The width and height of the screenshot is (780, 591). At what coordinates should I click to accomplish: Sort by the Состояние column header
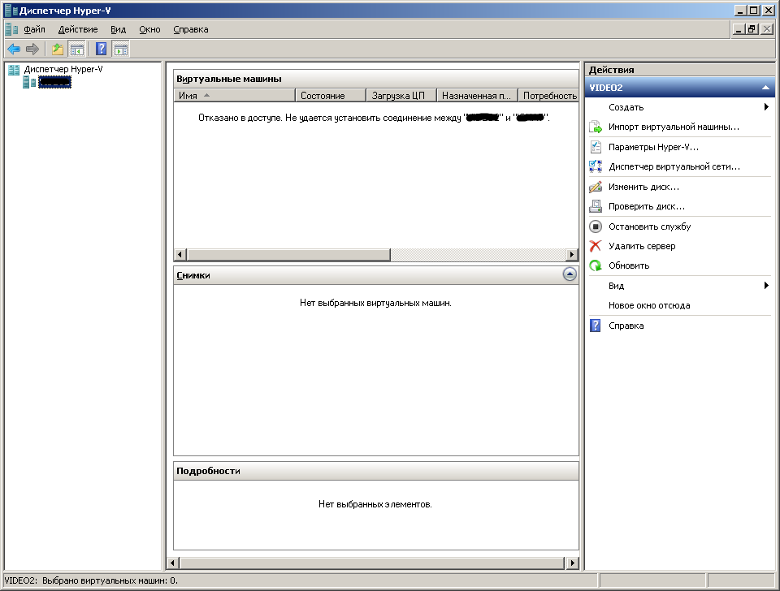coord(331,96)
